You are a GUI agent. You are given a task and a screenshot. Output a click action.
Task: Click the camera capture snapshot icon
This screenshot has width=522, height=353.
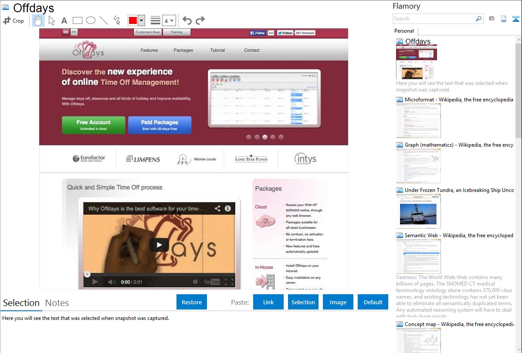tap(491, 19)
